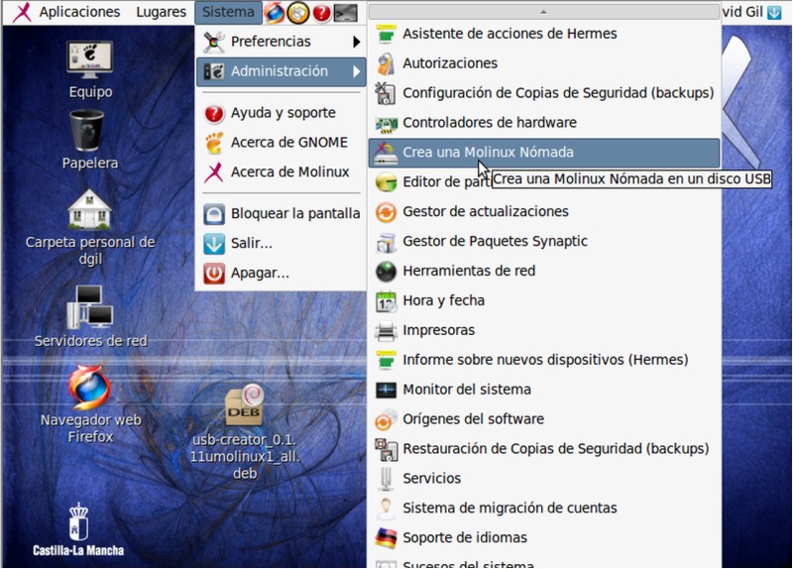
Task: Click the Controladores de hardware card icon
Action: pyautogui.click(x=386, y=123)
